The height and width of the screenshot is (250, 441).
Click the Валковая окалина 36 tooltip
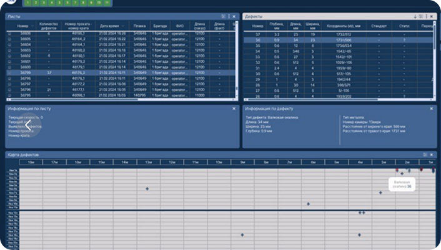point(402,185)
